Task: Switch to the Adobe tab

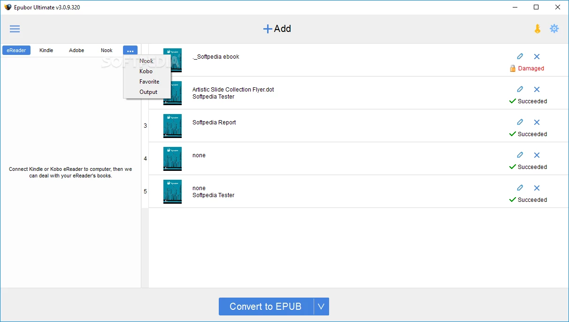Action: (77, 50)
